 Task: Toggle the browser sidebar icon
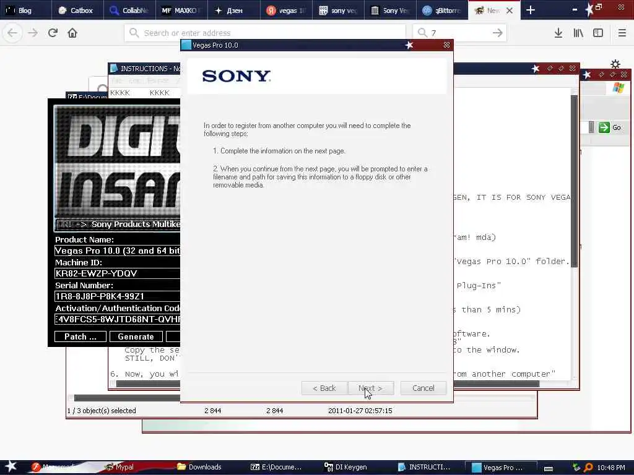[x=598, y=33]
